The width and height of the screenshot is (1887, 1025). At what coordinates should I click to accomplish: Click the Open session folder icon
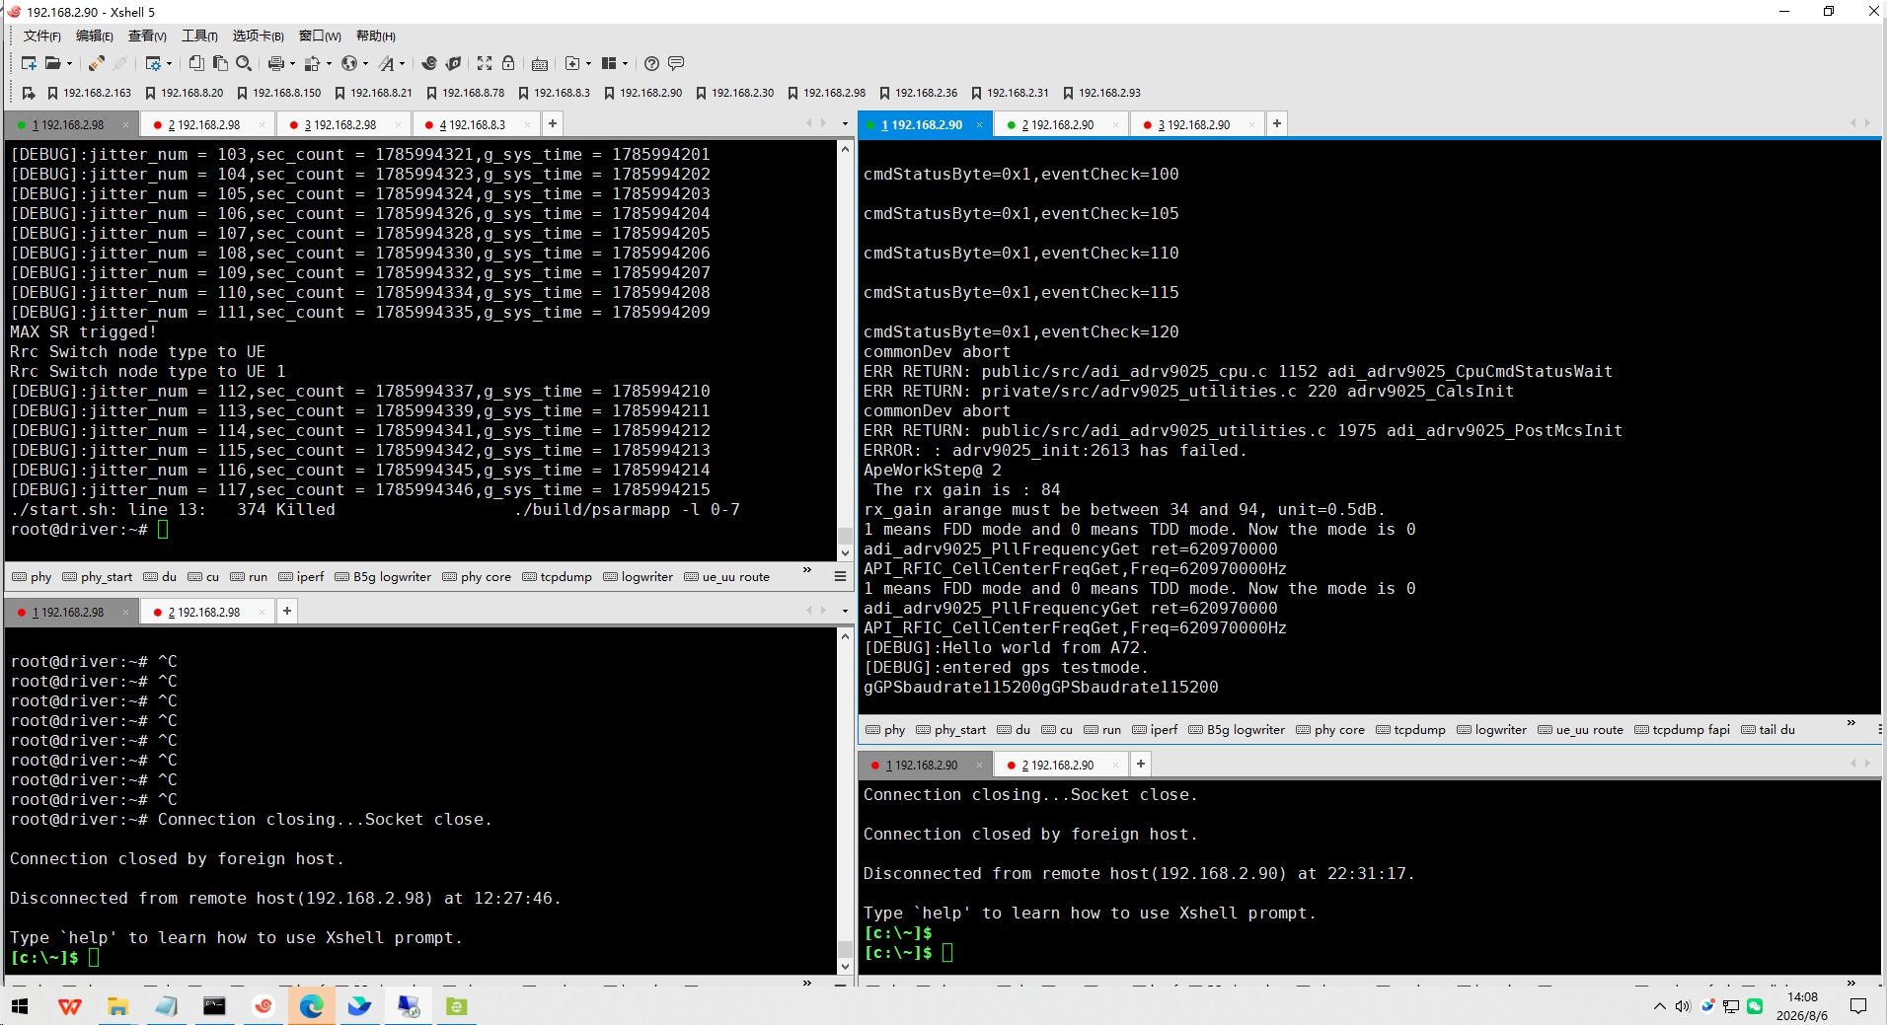(53, 63)
